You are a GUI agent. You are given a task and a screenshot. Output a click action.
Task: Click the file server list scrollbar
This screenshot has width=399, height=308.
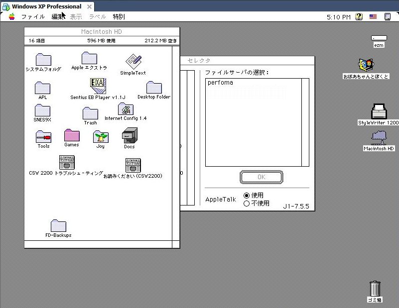coord(305,122)
